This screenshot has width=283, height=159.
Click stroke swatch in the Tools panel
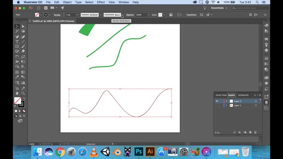click(22, 104)
